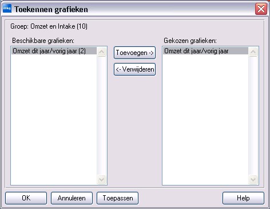270x209 pixels.
Task: Confirm with the OK button
Action: click(26, 198)
